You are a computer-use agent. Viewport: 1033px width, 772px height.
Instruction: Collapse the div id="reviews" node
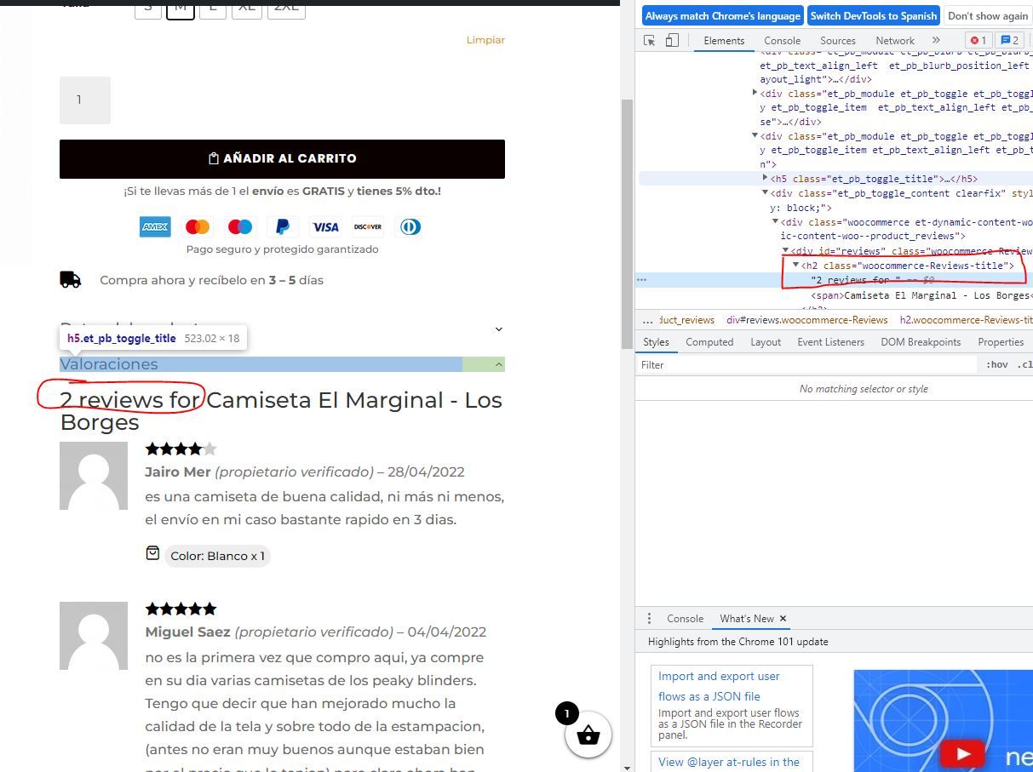pyautogui.click(x=785, y=251)
